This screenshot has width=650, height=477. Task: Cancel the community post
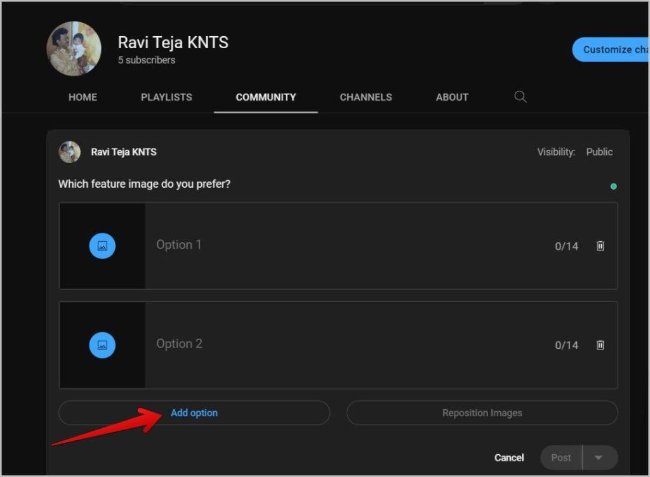pos(509,457)
